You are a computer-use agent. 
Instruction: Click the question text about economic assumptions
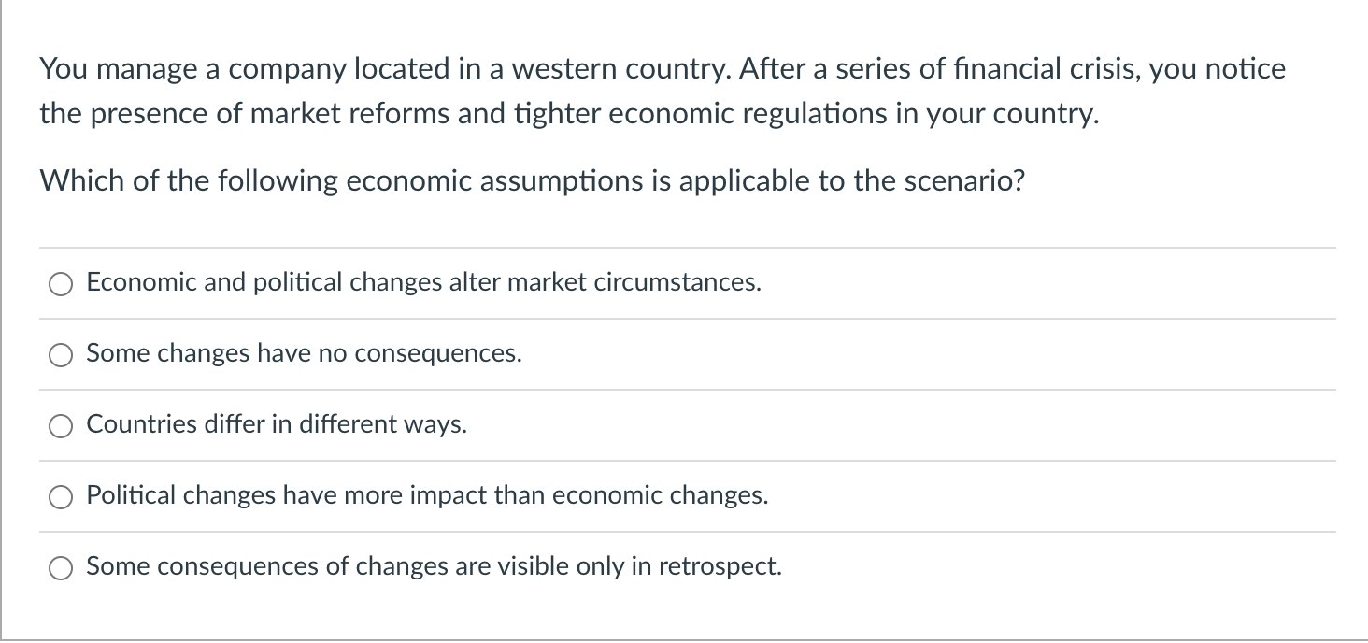(x=532, y=181)
